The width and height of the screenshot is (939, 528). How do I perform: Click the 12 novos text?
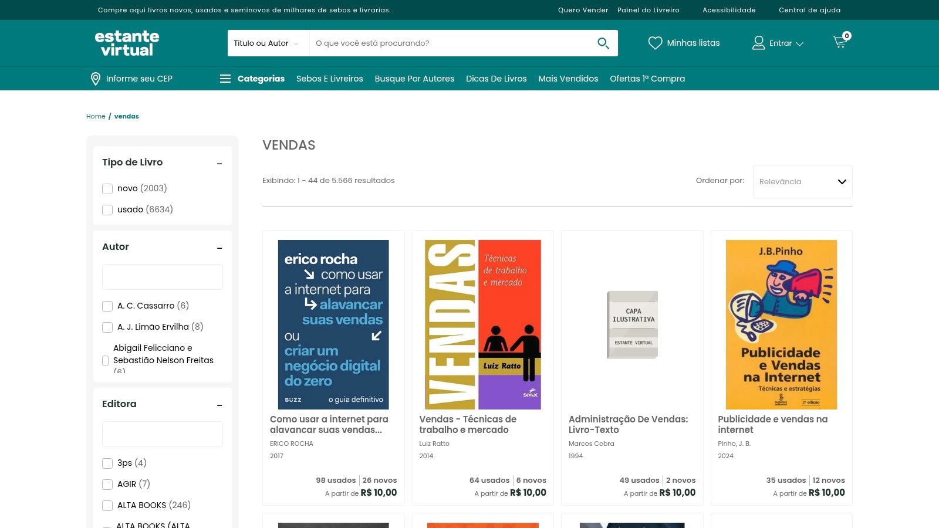click(x=829, y=480)
